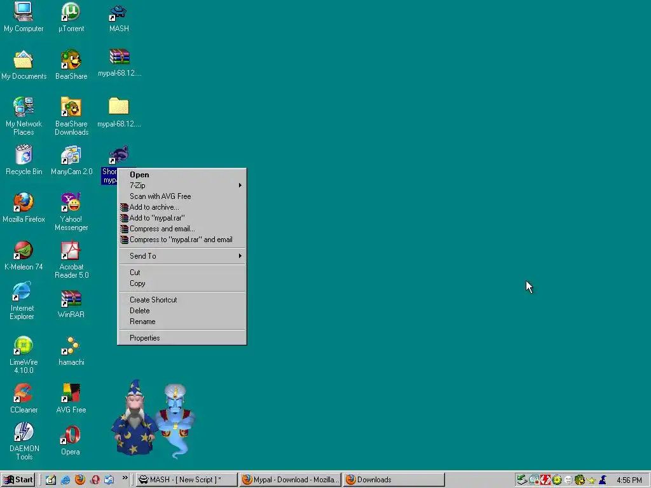The width and height of the screenshot is (651, 488).
Task: Open the Start menu
Action: (18, 480)
